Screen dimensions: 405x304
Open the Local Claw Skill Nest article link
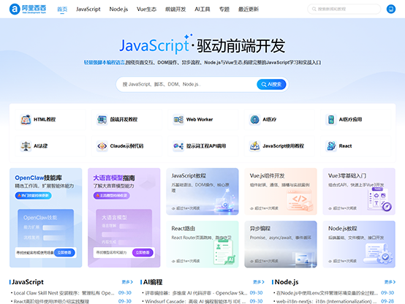point(64,293)
